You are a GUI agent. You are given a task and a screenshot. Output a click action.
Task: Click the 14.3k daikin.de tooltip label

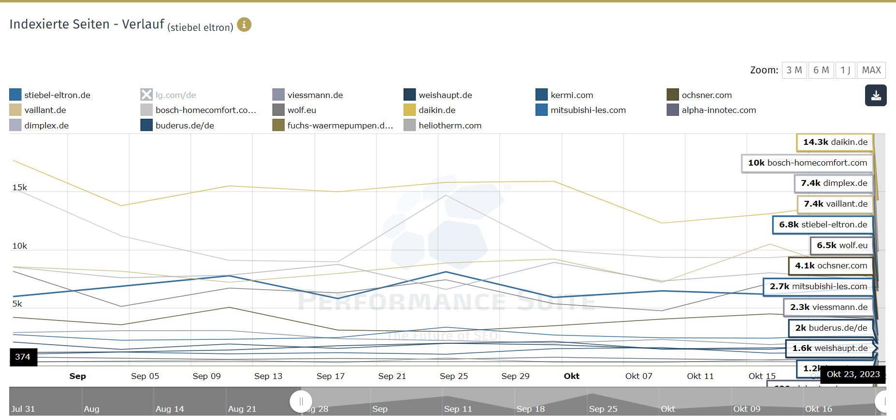click(x=835, y=142)
